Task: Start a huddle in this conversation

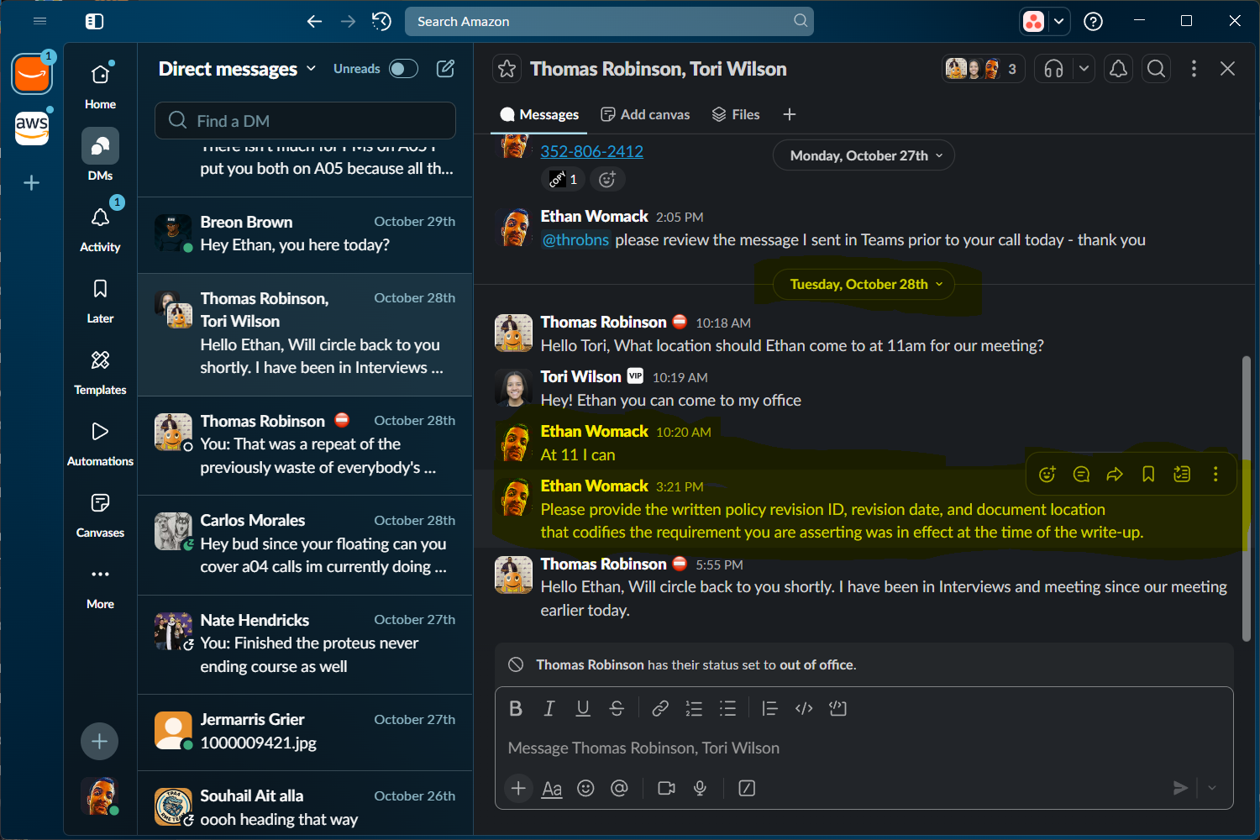Action: pyautogui.click(x=1053, y=69)
